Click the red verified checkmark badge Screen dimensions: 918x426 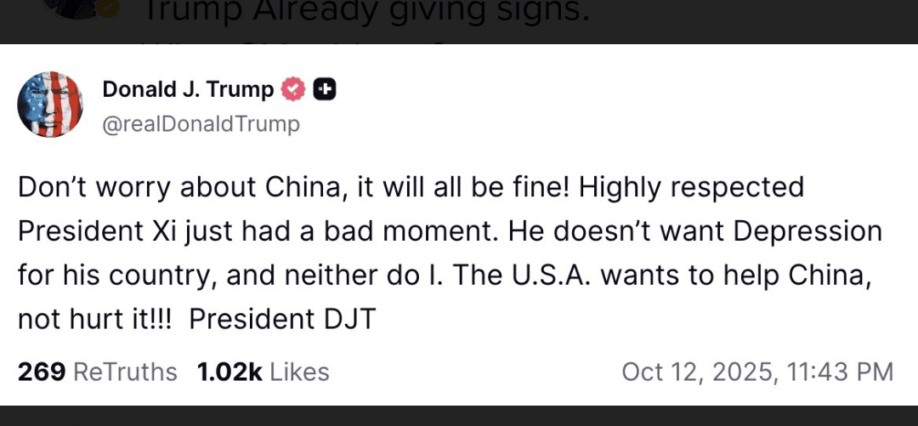click(x=292, y=89)
